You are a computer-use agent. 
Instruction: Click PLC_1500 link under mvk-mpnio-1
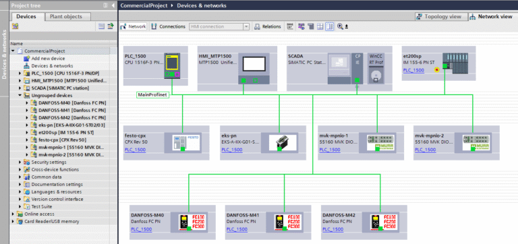point(330,150)
